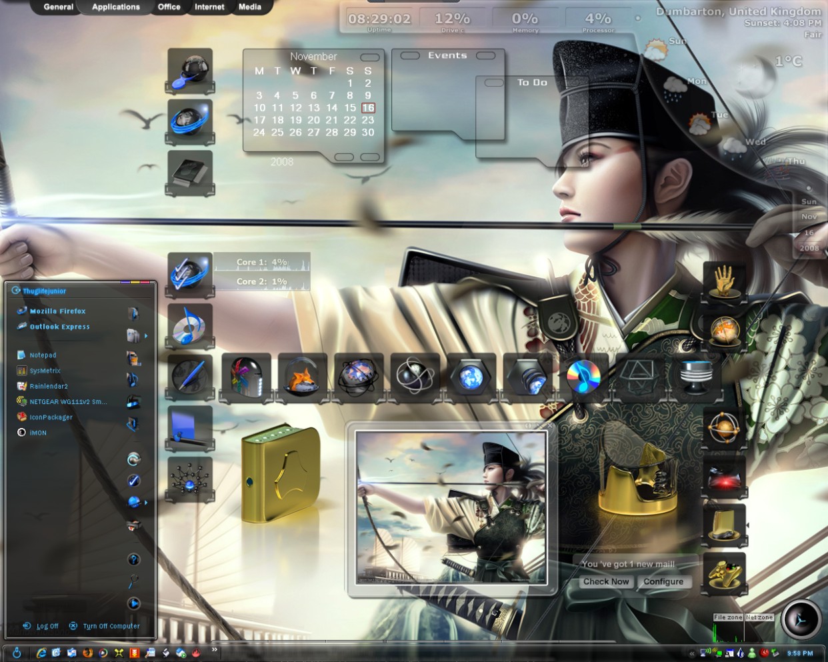
Task: Open Outlook Express from the start menu
Action: (53, 327)
